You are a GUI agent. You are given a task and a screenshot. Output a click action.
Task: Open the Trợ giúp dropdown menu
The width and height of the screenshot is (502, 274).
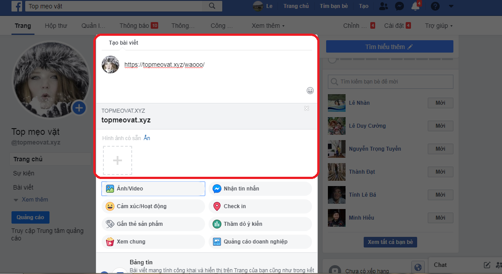point(438,26)
